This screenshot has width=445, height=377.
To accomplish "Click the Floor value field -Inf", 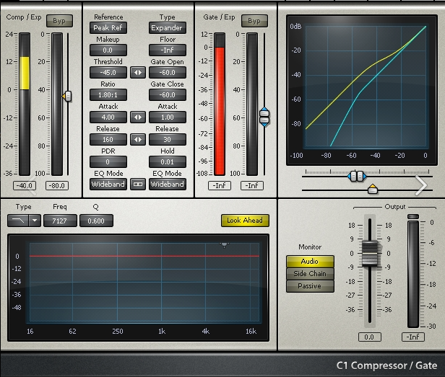I will tap(168, 50).
